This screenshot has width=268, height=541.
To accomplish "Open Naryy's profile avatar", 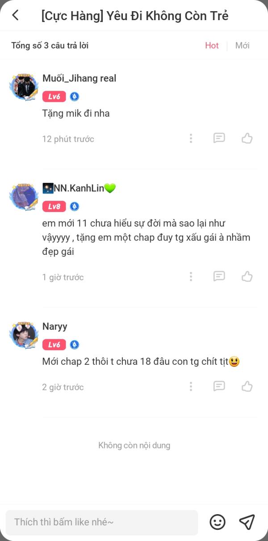I will click(x=24, y=335).
